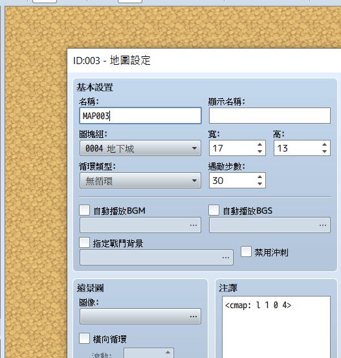Enable the 自動播放BGS checkbox

click(x=214, y=210)
